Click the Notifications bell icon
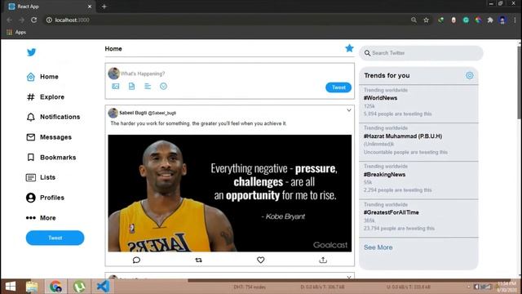 pos(31,117)
